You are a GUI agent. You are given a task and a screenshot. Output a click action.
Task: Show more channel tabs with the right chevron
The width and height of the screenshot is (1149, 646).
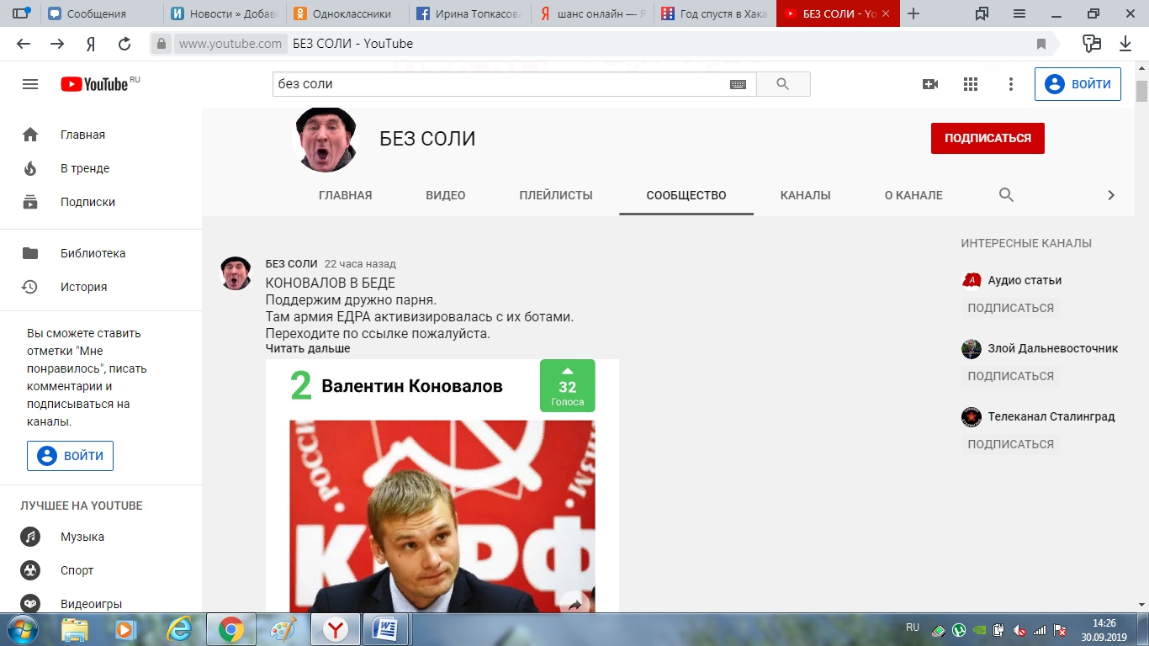(x=1111, y=195)
